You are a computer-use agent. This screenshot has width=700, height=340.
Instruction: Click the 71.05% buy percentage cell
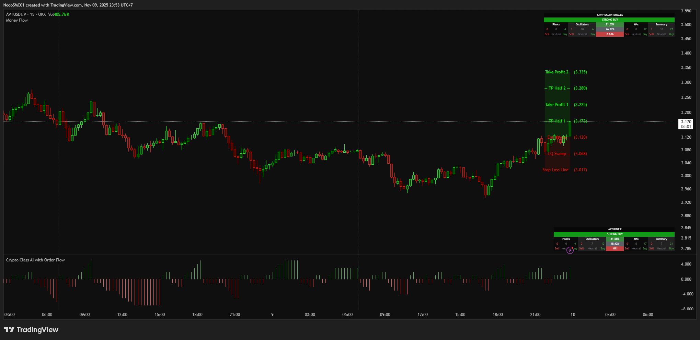[610, 24]
